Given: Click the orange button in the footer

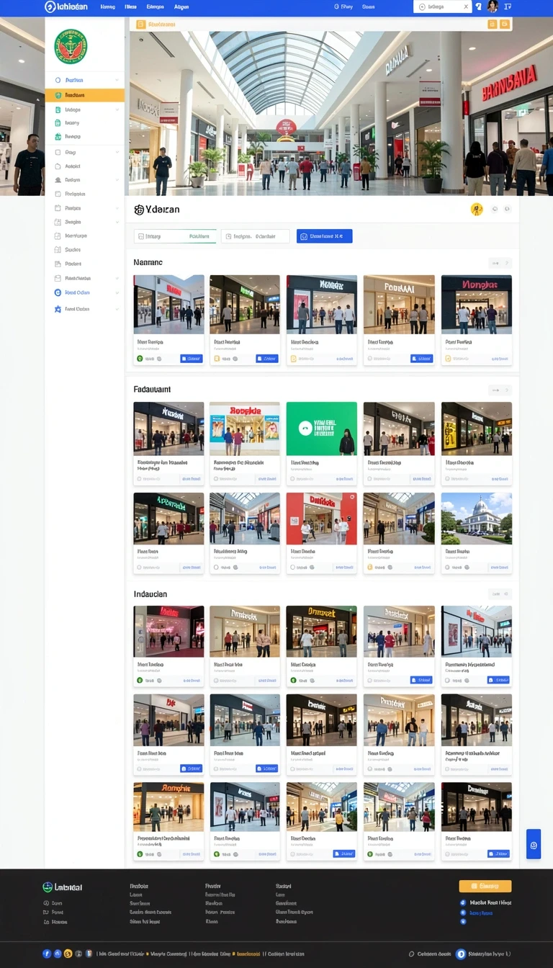Looking at the screenshot, I should [x=485, y=887].
